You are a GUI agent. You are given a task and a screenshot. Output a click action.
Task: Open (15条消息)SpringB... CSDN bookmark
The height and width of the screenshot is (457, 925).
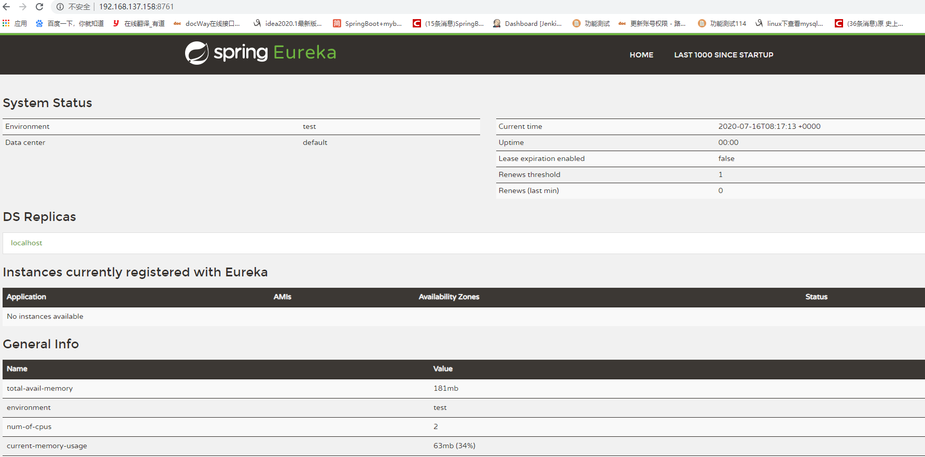(448, 23)
